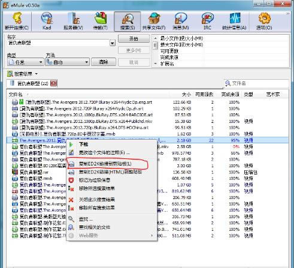Close the 复仇者联盟 (22) search tab
This screenshot has width=294, height=268.
point(53,83)
